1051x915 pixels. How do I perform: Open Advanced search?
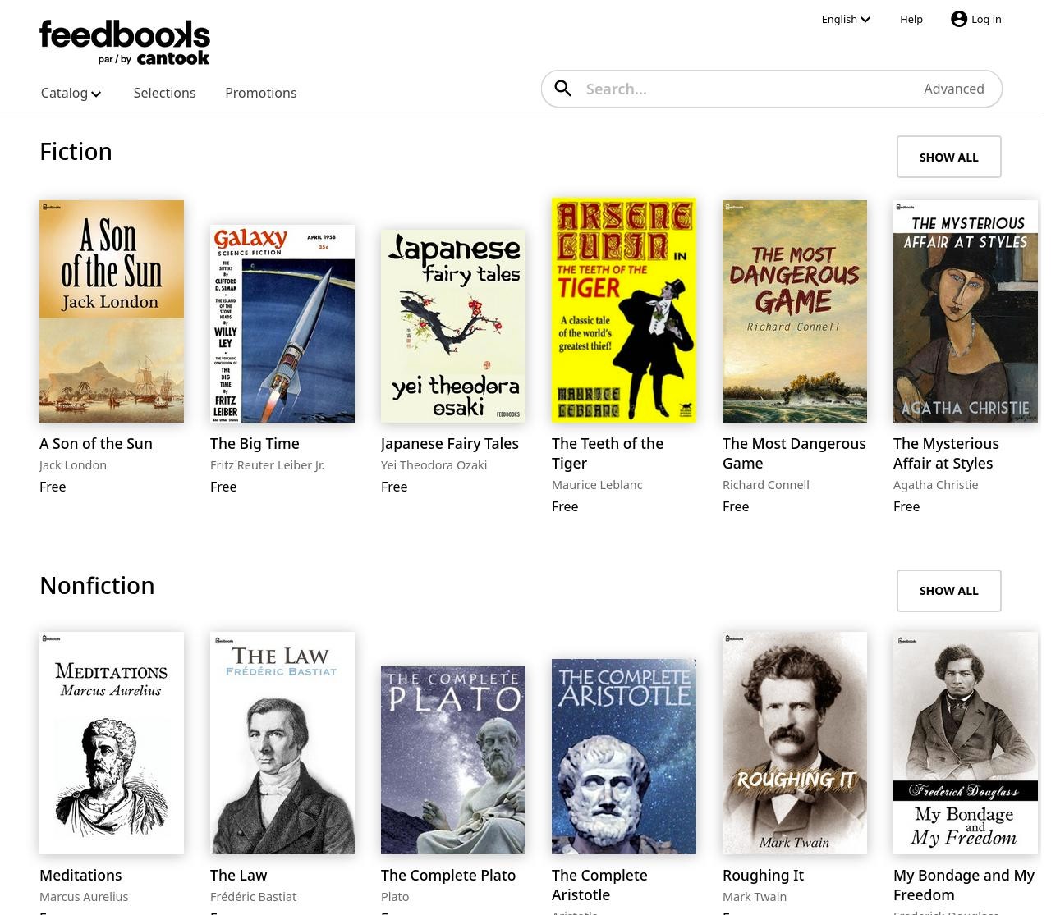coord(954,89)
